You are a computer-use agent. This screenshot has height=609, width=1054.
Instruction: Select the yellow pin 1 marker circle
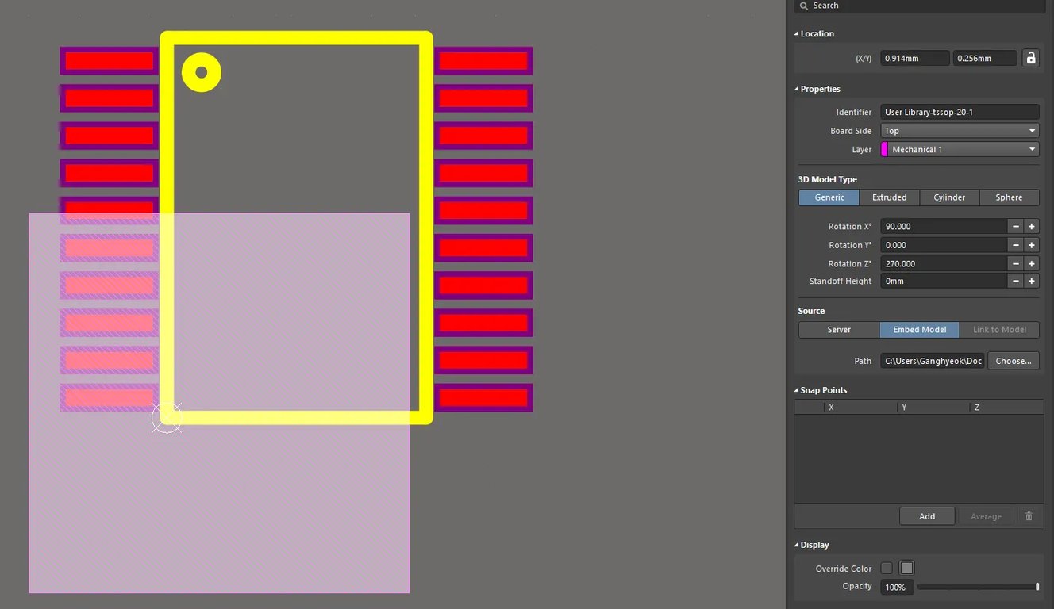tap(202, 72)
